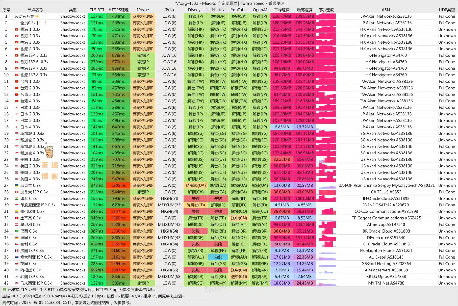This screenshot has width=458, height=306.
Task: Select the HTTPS延迟 column header
Action: click(118, 10)
